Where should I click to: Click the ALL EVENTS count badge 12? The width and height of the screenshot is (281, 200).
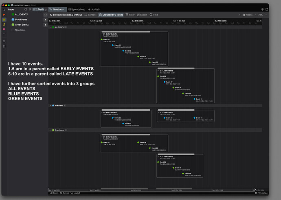[45, 15]
